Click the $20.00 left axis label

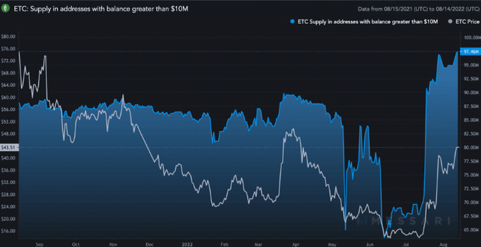9,218
